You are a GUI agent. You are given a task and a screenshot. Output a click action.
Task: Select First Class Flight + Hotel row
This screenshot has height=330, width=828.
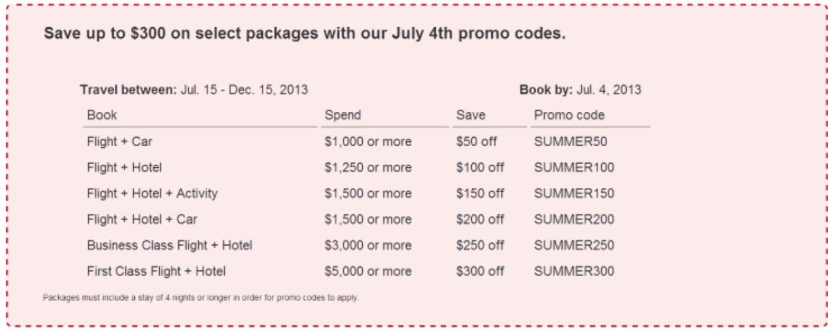click(367, 271)
